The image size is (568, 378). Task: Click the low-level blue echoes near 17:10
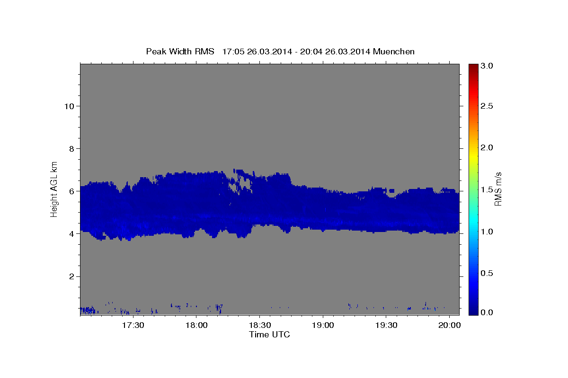tap(87, 310)
